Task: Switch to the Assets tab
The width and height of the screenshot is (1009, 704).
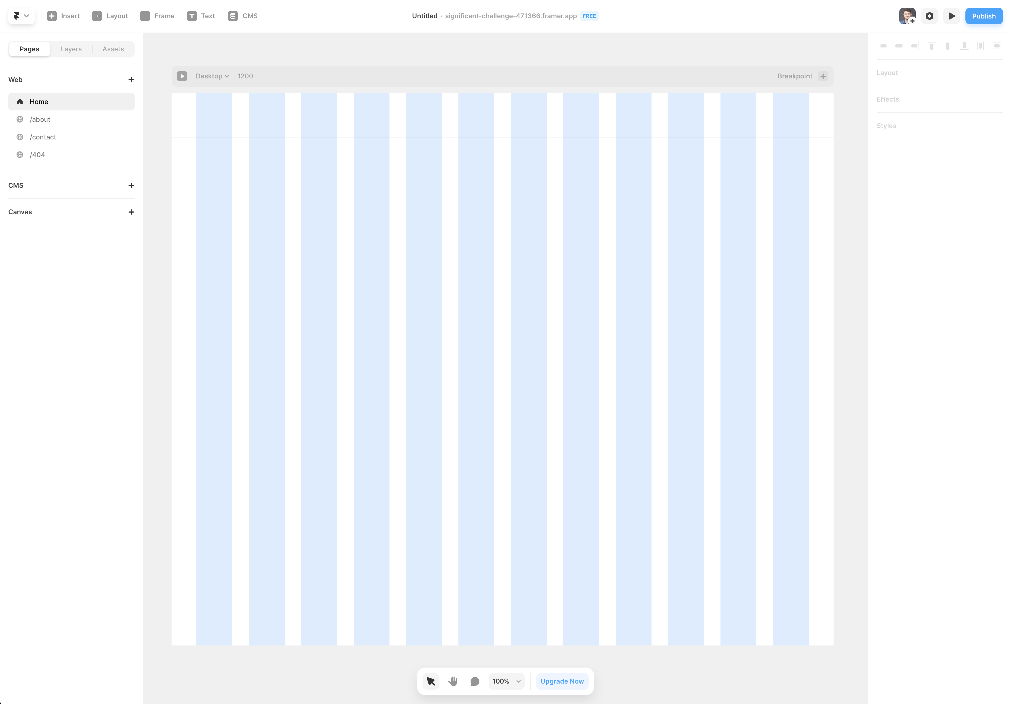Action: tap(113, 49)
